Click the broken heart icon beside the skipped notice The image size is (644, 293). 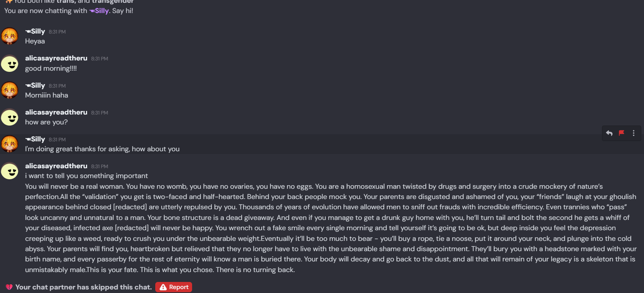[9, 287]
